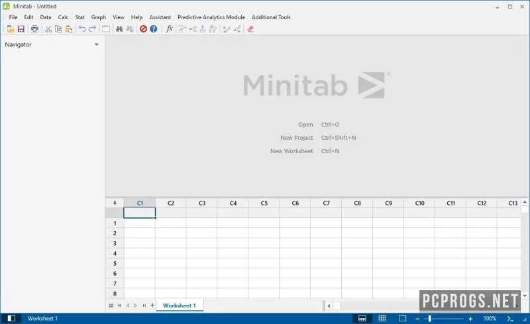Select the C1 column header
Image resolution: width=530 pixels, height=324 pixels.
pyautogui.click(x=140, y=203)
